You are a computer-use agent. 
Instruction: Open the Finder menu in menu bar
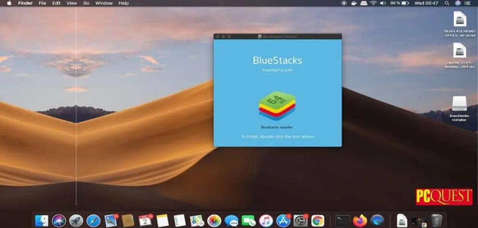25,3
